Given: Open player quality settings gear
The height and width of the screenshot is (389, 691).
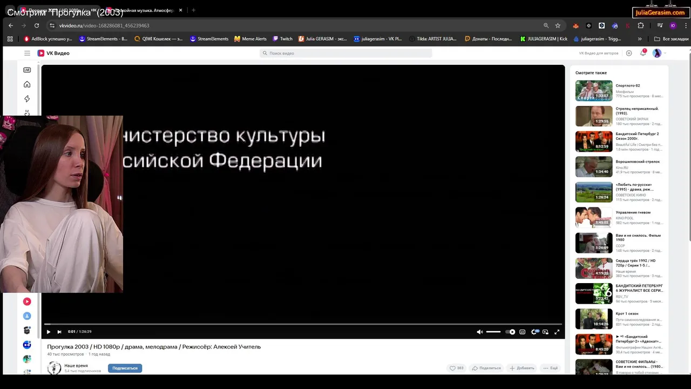Looking at the screenshot, I should tap(534, 332).
